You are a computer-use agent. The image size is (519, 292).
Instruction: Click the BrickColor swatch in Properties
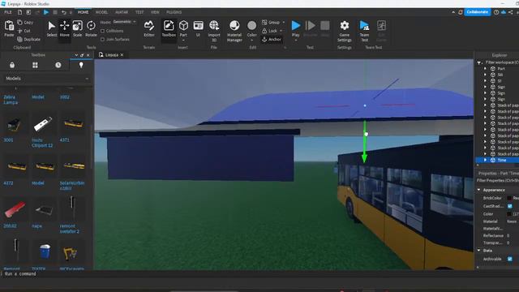pos(509,198)
